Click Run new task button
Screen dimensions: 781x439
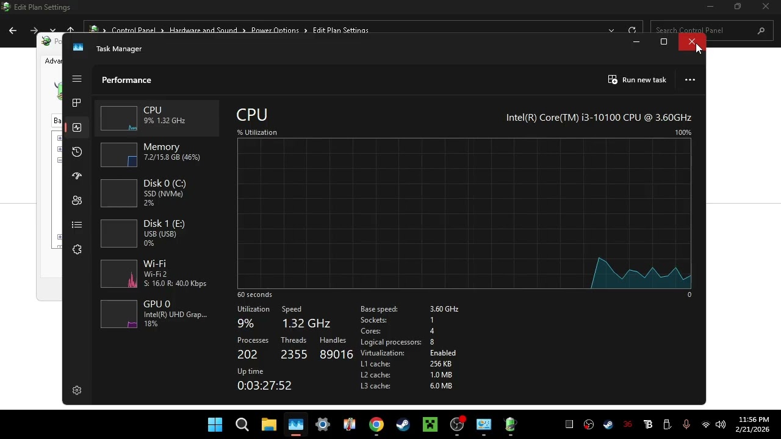pyautogui.click(x=637, y=80)
